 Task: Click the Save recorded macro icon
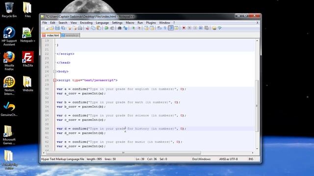207,28
